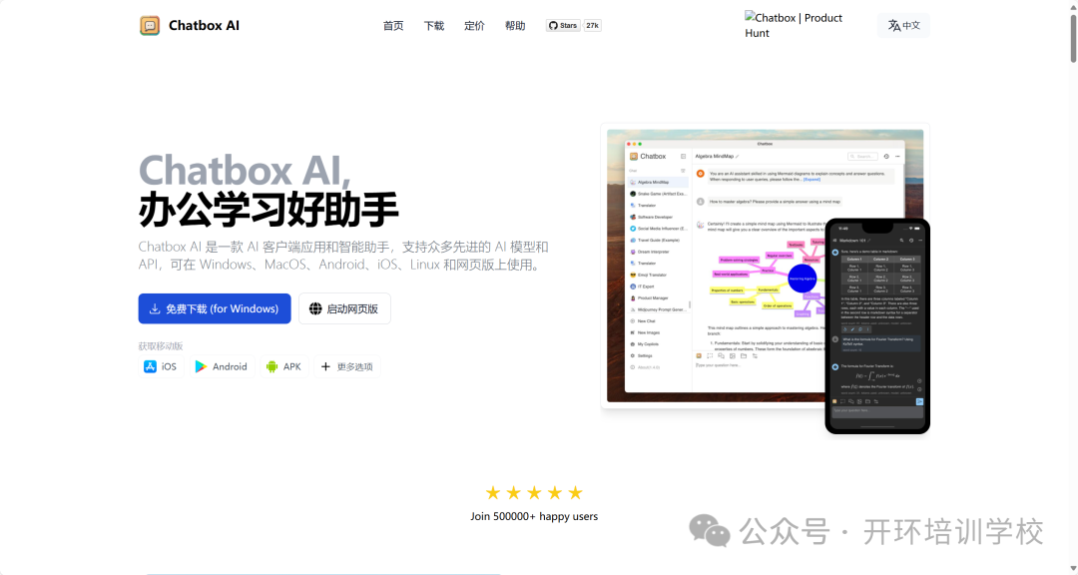The image size is (1078, 575).
Task: Click the mobile phone screenshot mockup
Action: click(x=877, y=326)
